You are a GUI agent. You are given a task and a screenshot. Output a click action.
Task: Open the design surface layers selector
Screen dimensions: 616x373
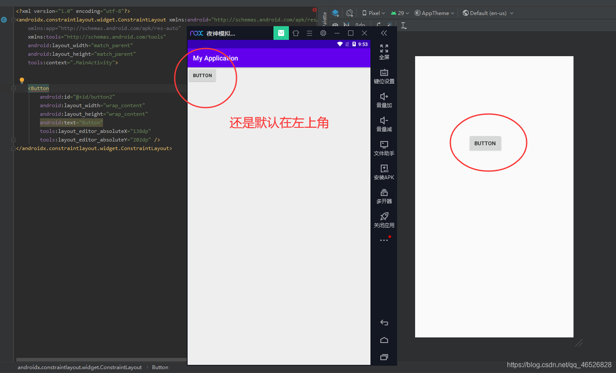point(336,13)
